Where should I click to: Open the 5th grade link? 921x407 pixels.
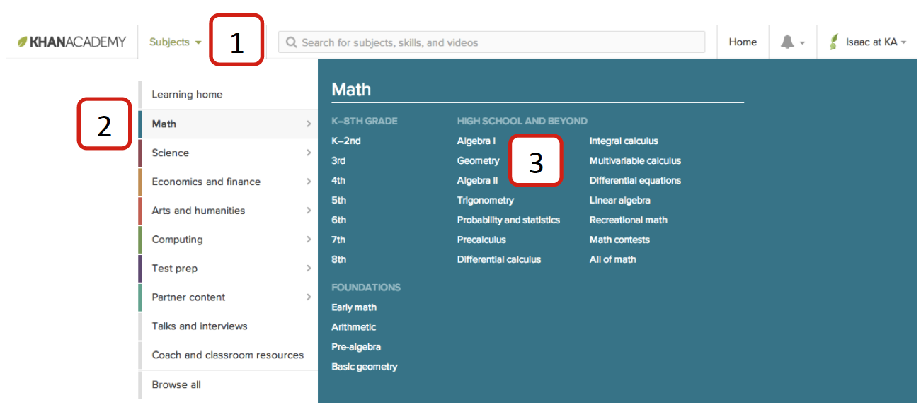point(338,201)
